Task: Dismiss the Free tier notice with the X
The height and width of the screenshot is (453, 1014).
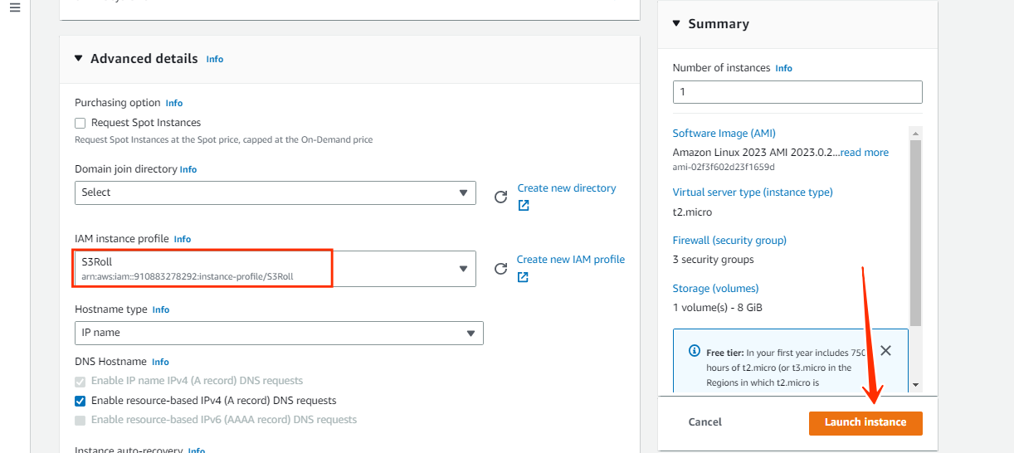Action: pyautogui.click(x=885, y=350)
